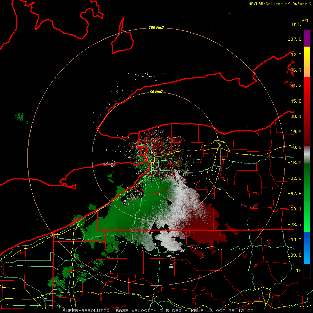Click the -78.7 scale value
313x313 pixels.
click(x=295, y=225)
